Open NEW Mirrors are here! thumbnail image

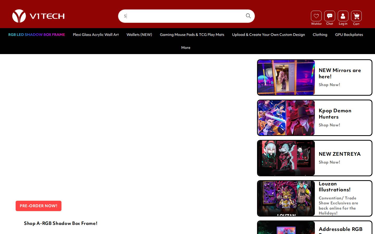286,77
